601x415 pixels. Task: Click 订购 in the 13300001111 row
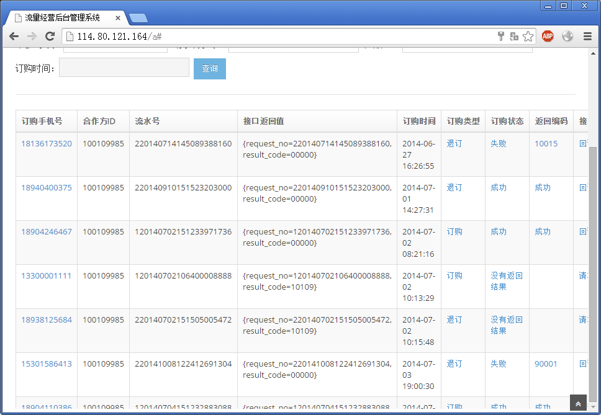[454, 275]
